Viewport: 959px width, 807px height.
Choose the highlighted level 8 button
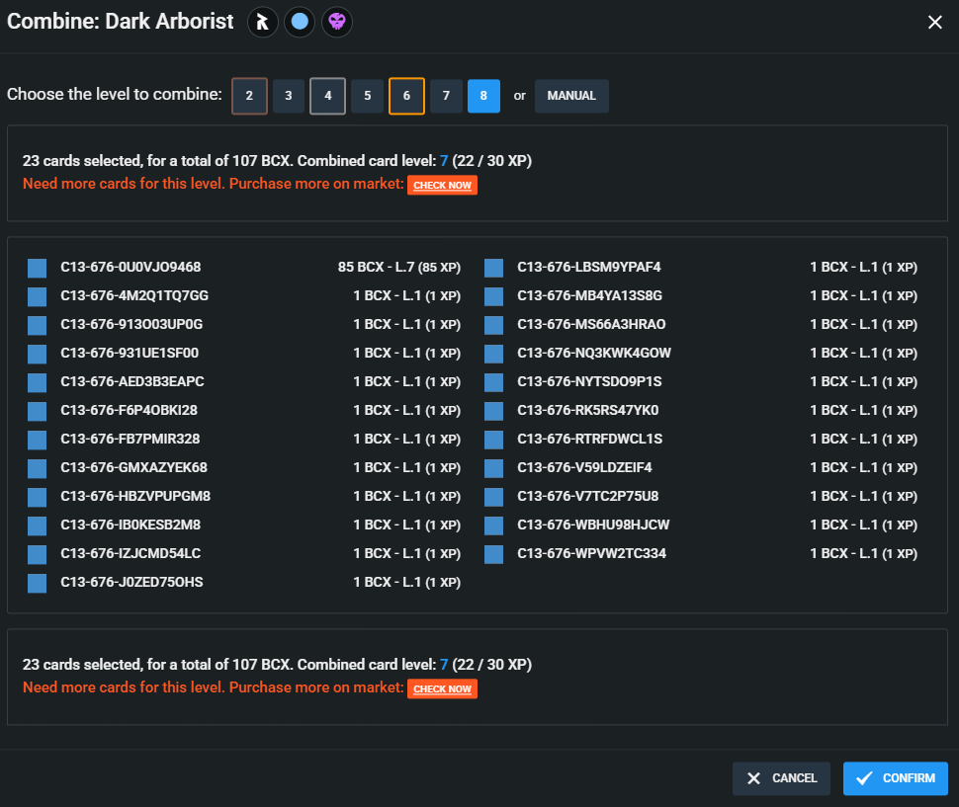pyautogui.click(x=483, y=96)
